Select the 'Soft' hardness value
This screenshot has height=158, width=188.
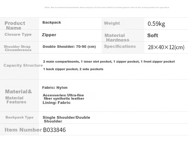152,35
